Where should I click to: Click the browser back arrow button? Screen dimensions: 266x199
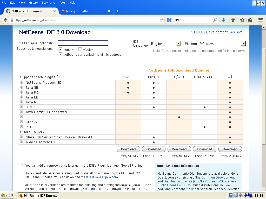pos(5,20)
